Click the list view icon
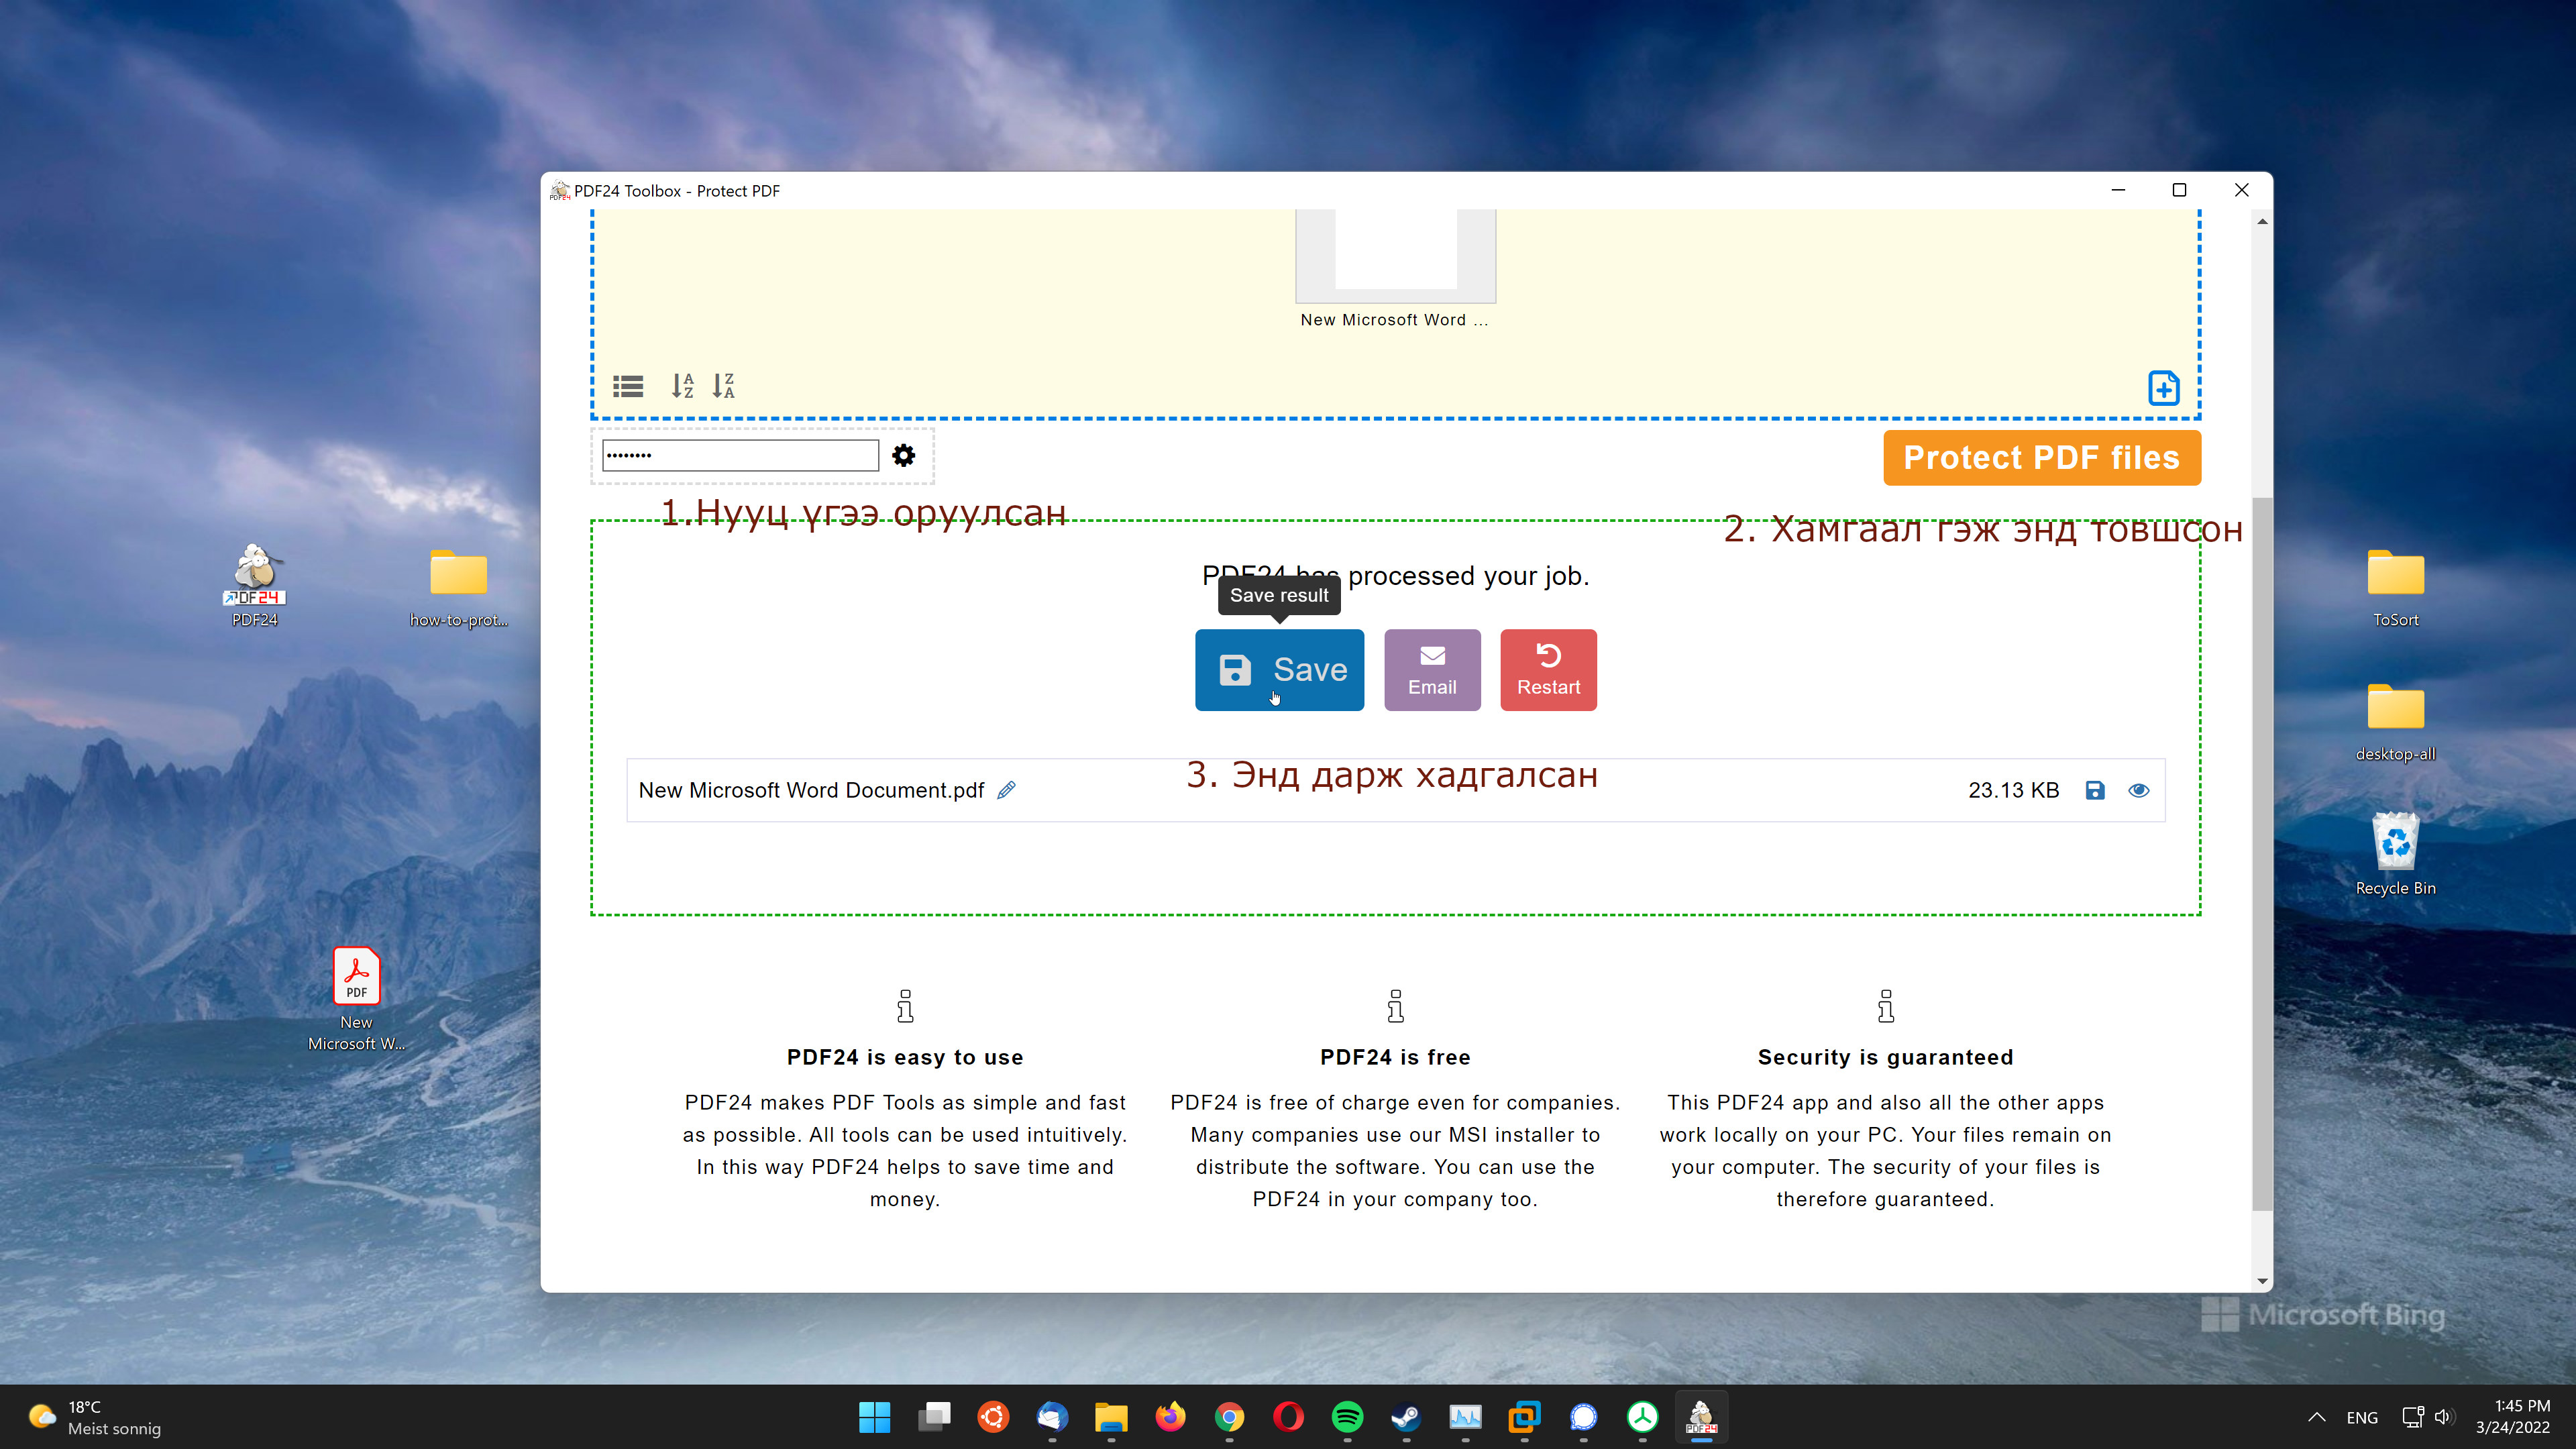The width and height of the screenshot is (2576, 1449). pyautogui.click(x=628, y=386)
